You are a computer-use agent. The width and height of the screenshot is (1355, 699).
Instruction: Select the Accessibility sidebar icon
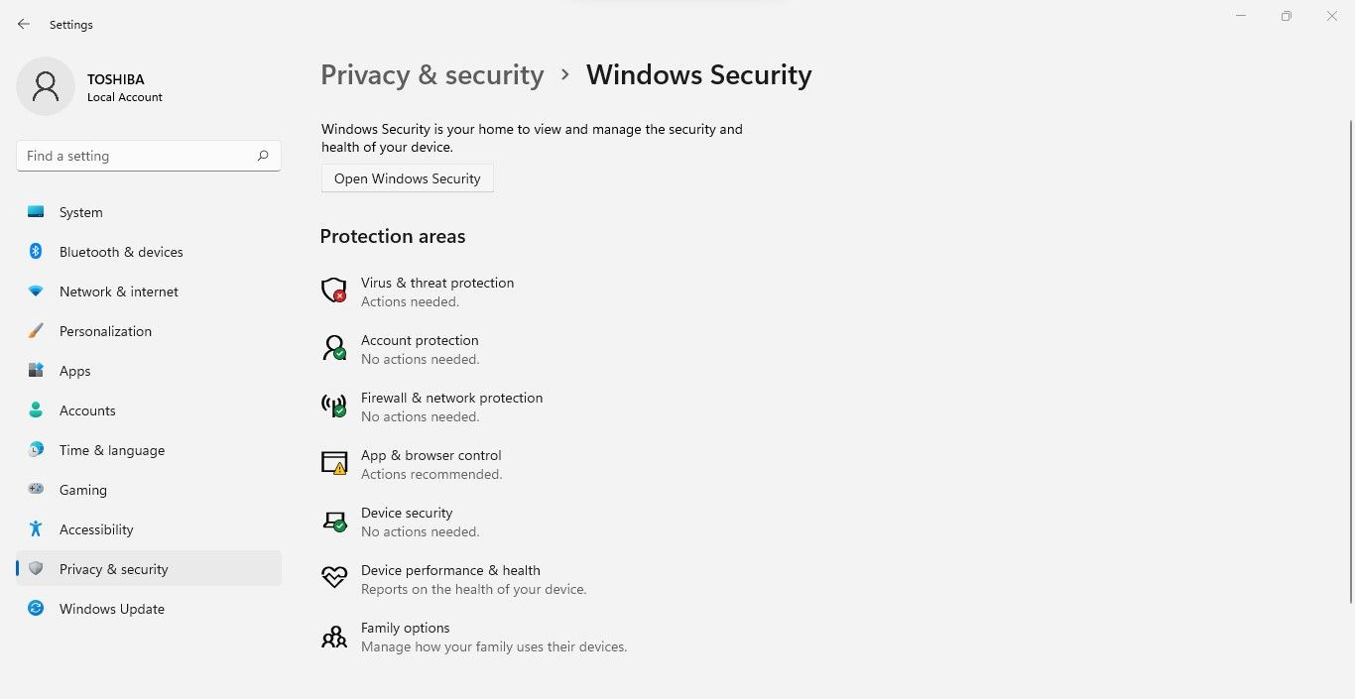pos(36,529)
